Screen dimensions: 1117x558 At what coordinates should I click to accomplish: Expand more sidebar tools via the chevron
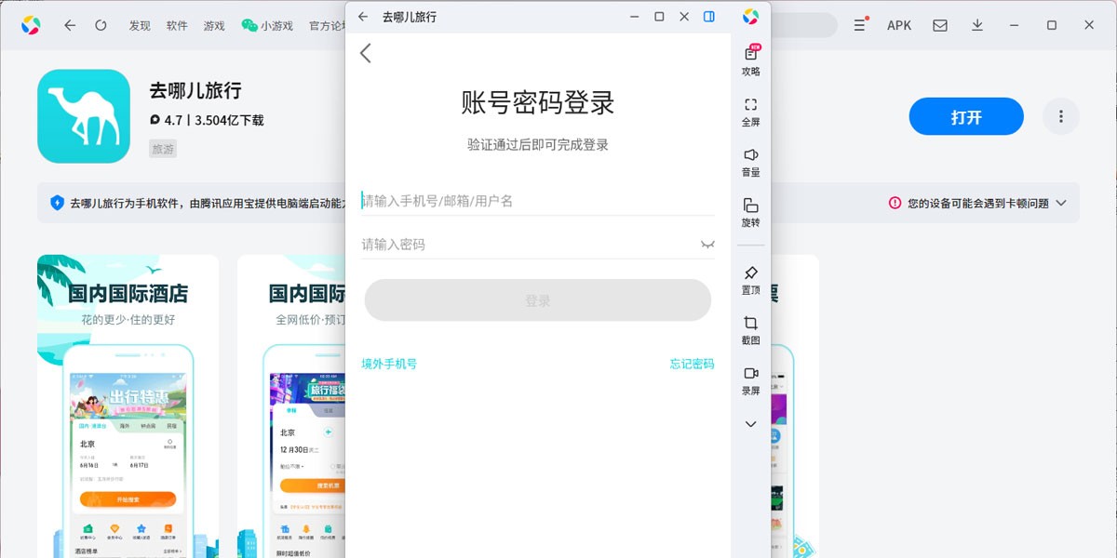(750, 424)
